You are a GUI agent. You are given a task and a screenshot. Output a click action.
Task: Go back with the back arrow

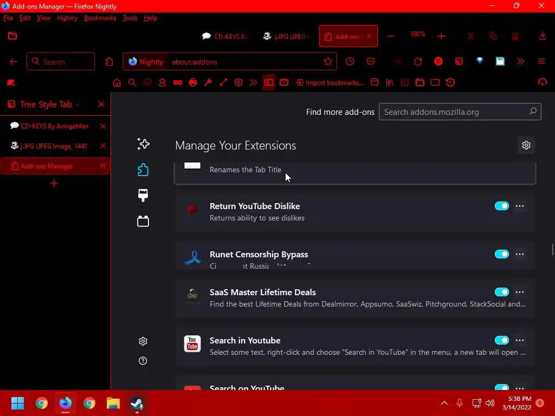(x=14, y=62)
